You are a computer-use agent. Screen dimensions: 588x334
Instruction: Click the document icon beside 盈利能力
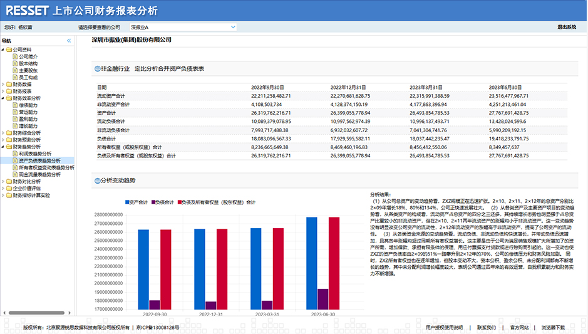tap(16, 119)
